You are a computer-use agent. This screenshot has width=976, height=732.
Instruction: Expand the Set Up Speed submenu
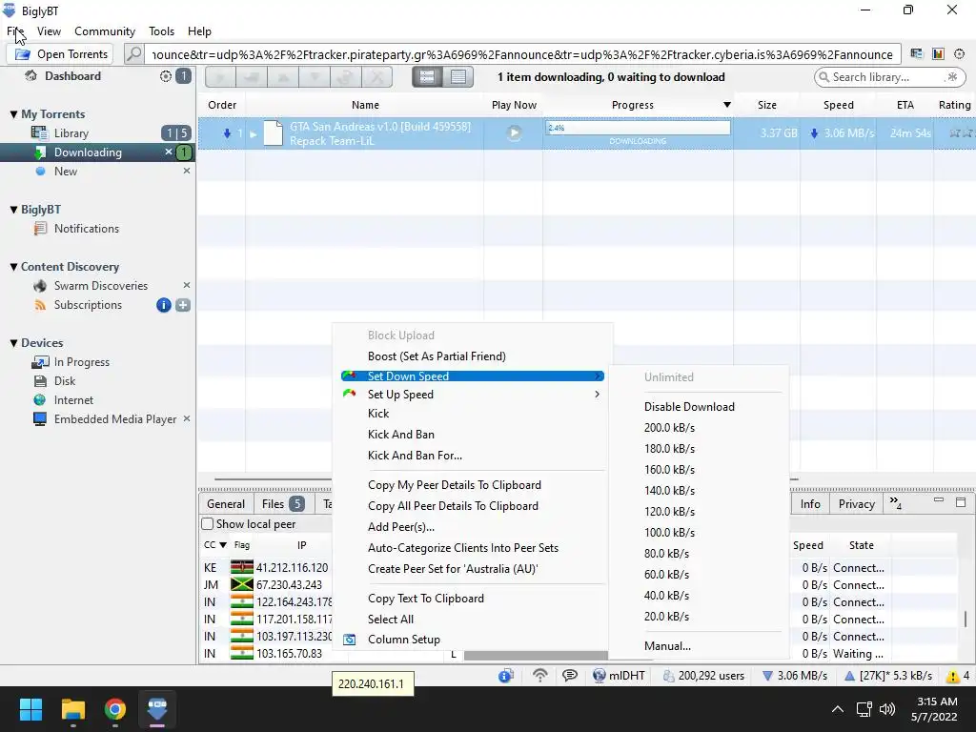pos(473,395)
